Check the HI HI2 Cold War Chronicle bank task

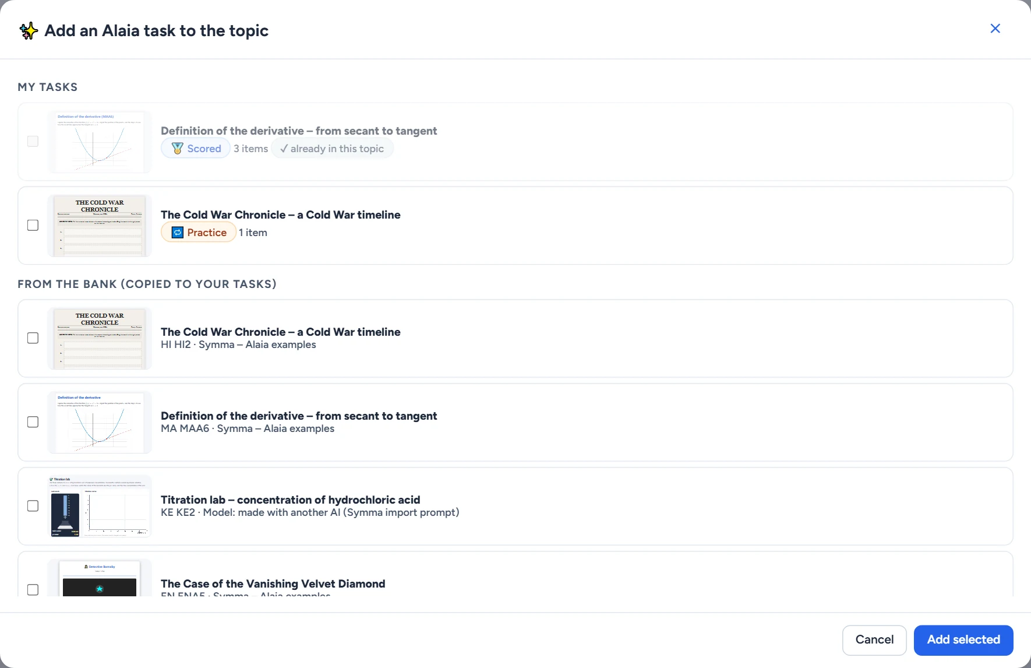point(33,338)
